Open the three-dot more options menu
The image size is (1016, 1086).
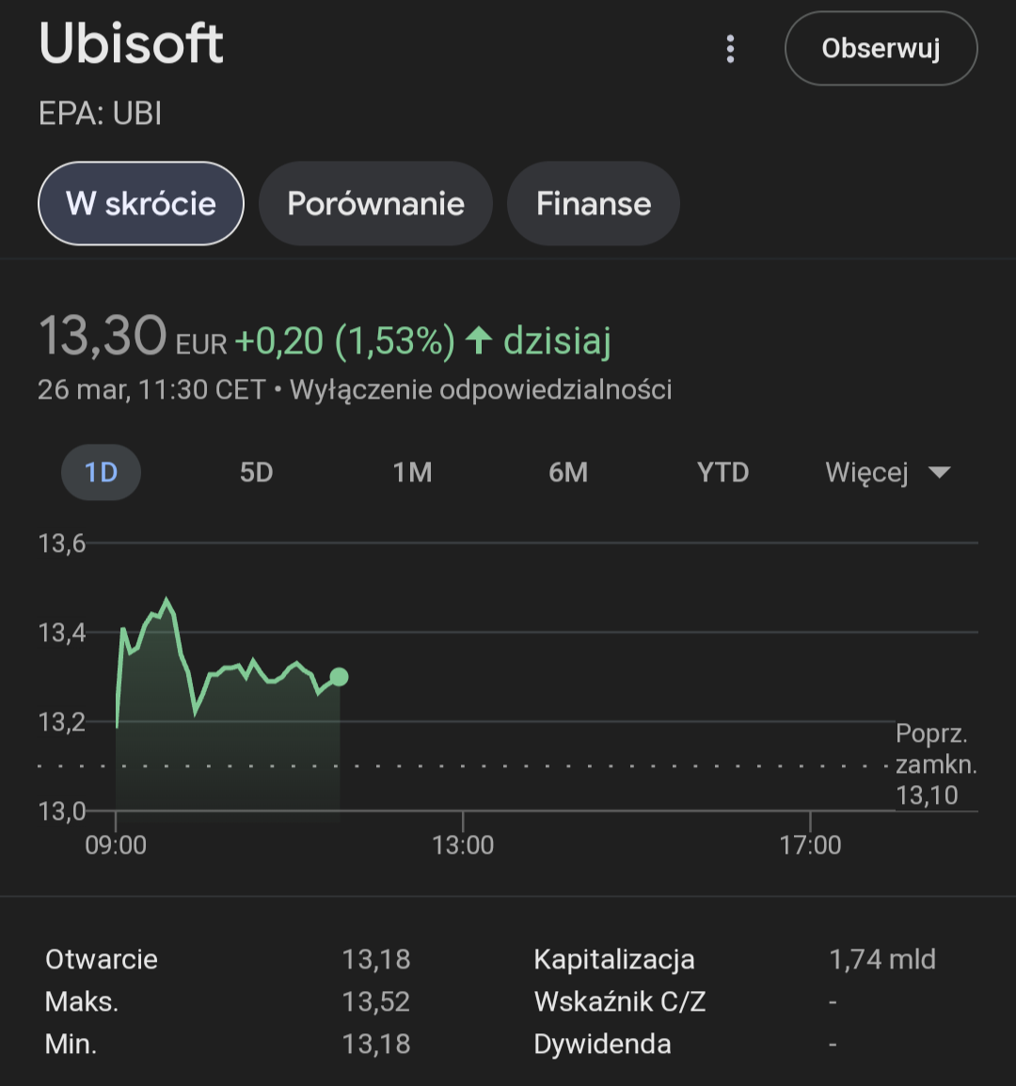click(x=730, y=49)
